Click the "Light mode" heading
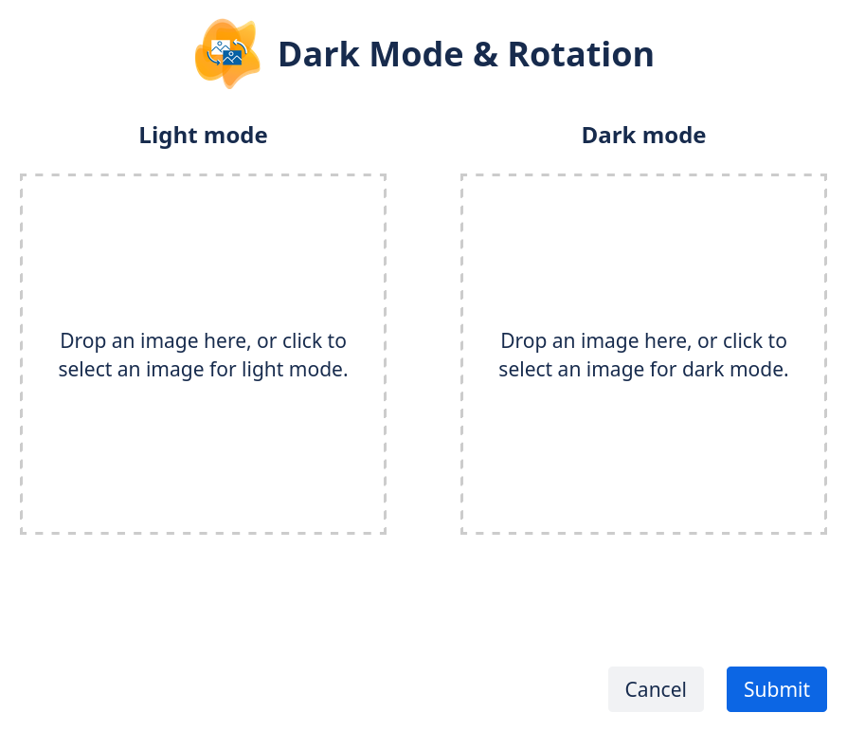Screen dimensions: 847x731 coord(203,136)
